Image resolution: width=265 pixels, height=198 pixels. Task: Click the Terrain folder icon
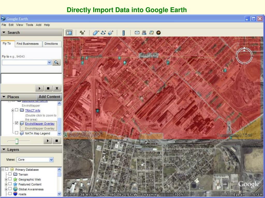(15, 174)
